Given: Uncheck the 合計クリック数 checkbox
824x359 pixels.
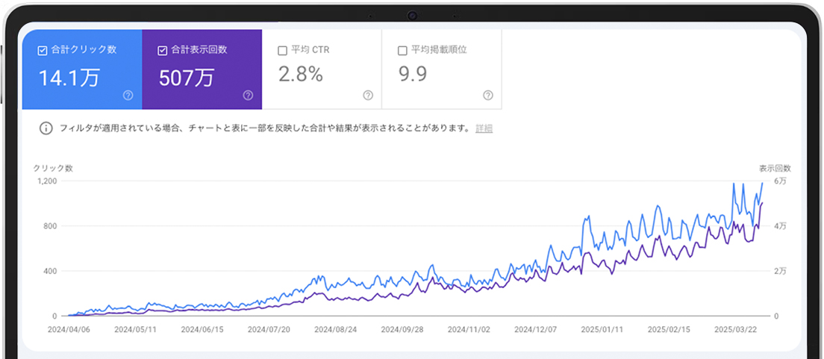Looking at the screenshot, I should coord(43,51).
